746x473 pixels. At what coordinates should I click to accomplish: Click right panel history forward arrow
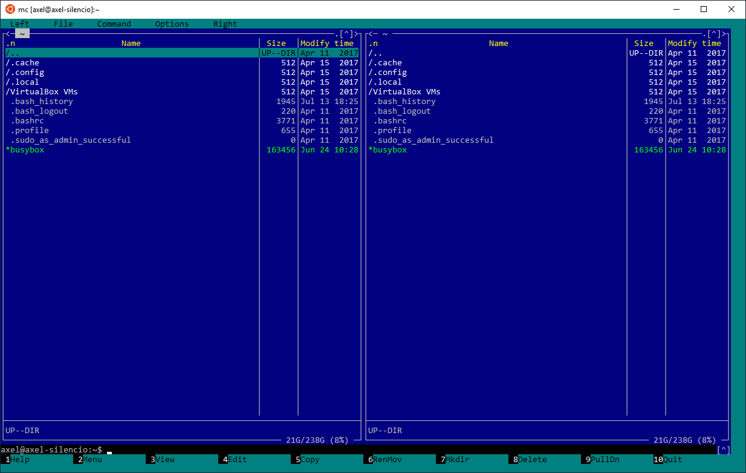click(724, 34)
